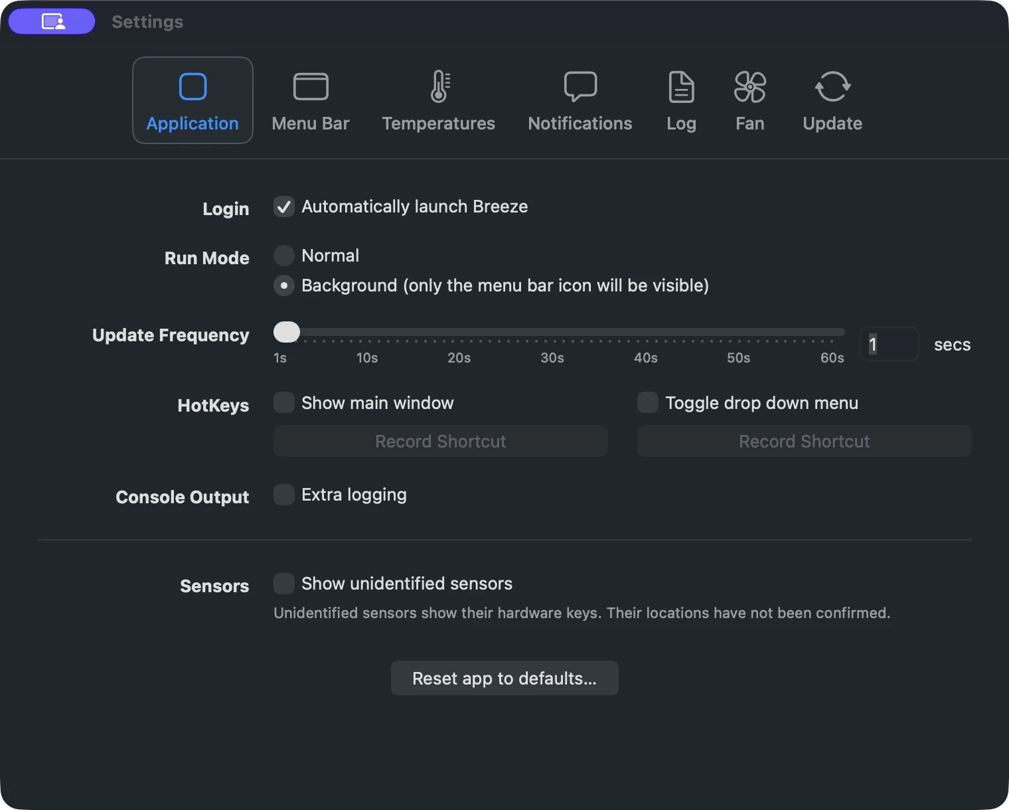Click the Log tab label
Viewport: 1009px width, 810px height.
(681, 123)
